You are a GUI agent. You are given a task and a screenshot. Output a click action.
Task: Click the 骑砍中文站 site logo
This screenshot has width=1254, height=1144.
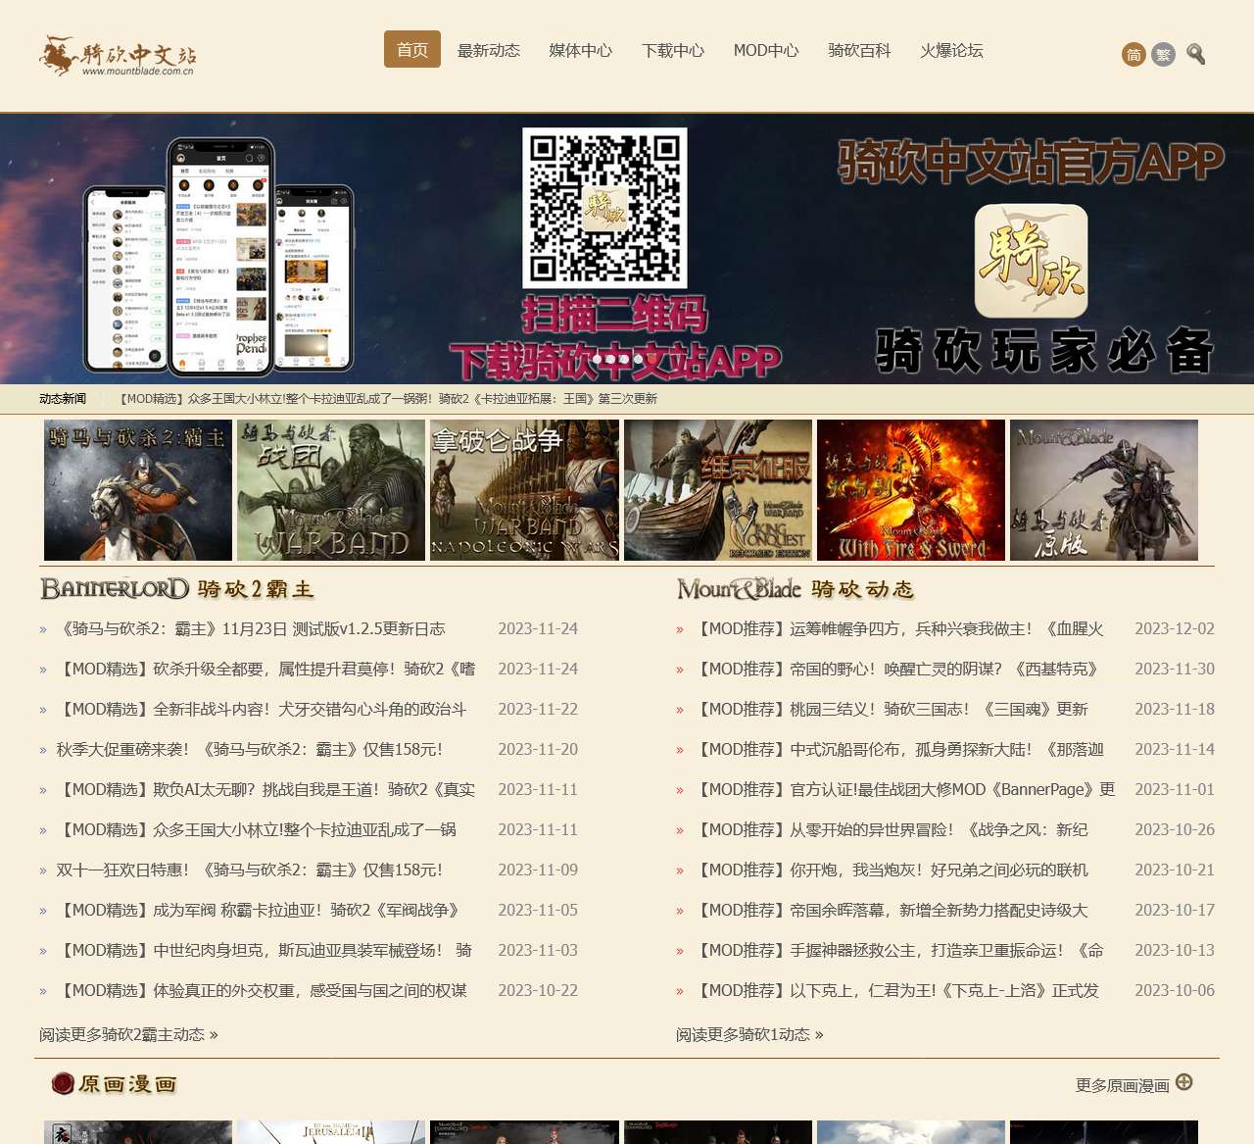click(118, 56)
